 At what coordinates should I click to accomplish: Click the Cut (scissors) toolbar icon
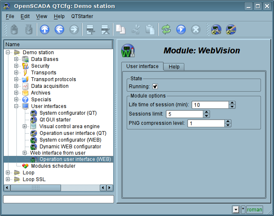[x=136, y=29]
